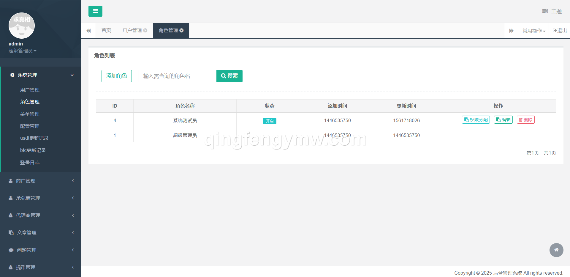570x277 pixels.
Task: Expand the 承兑商管理 menu arrow
Action: 73,198
